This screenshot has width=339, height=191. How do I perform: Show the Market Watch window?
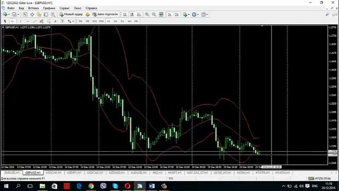(25, 14)
